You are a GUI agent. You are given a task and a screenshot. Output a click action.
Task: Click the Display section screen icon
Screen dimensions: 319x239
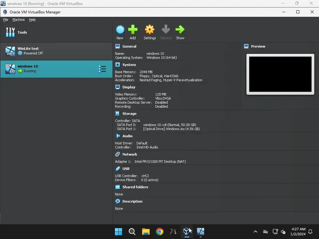click(117, 87)
